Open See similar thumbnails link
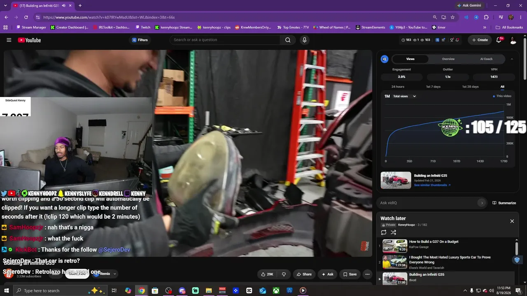 pos(432,185)
